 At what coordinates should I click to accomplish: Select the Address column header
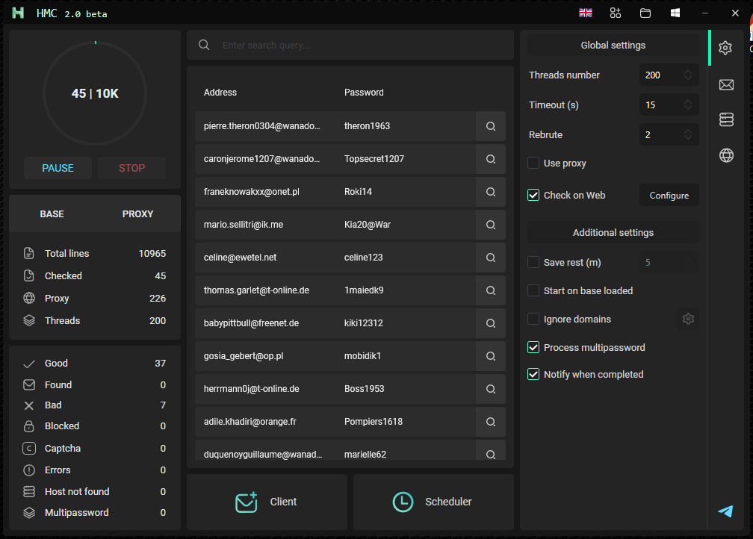point(220,92)
